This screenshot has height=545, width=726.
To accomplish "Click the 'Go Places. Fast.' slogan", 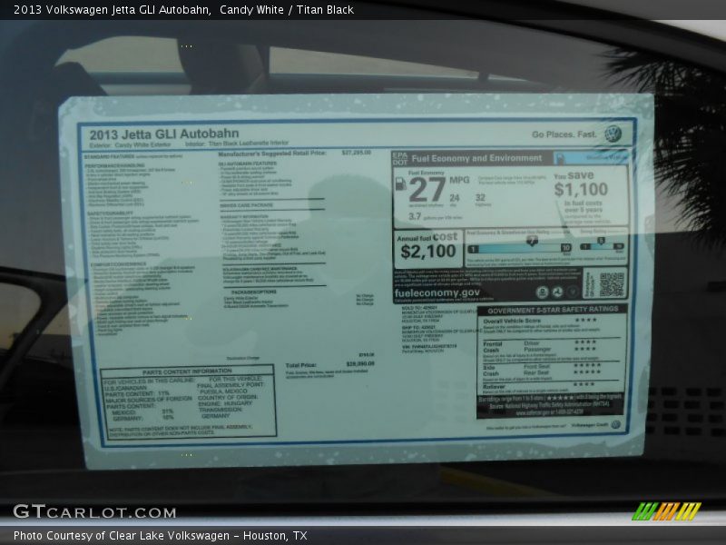I will click(x=564, y=134).
